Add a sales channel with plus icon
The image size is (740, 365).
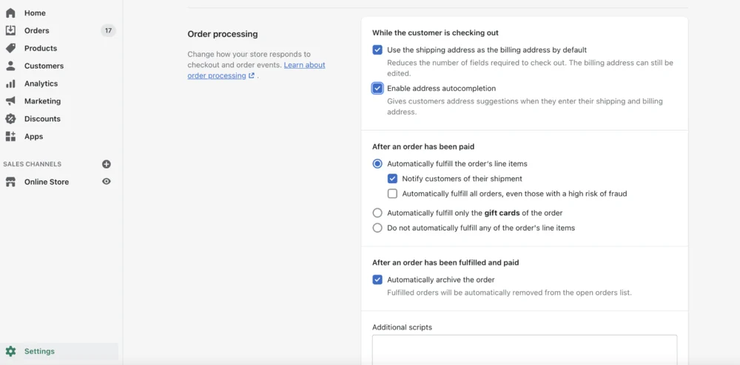[107, 164]
